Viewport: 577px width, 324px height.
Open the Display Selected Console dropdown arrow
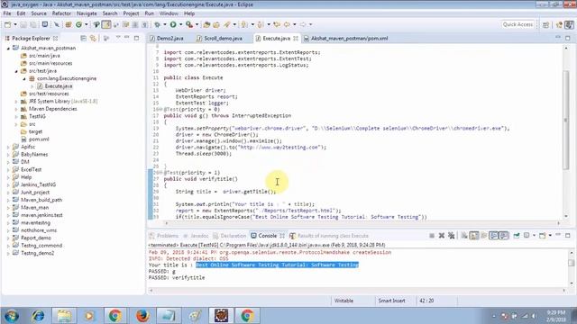click(x=534, y=236)
